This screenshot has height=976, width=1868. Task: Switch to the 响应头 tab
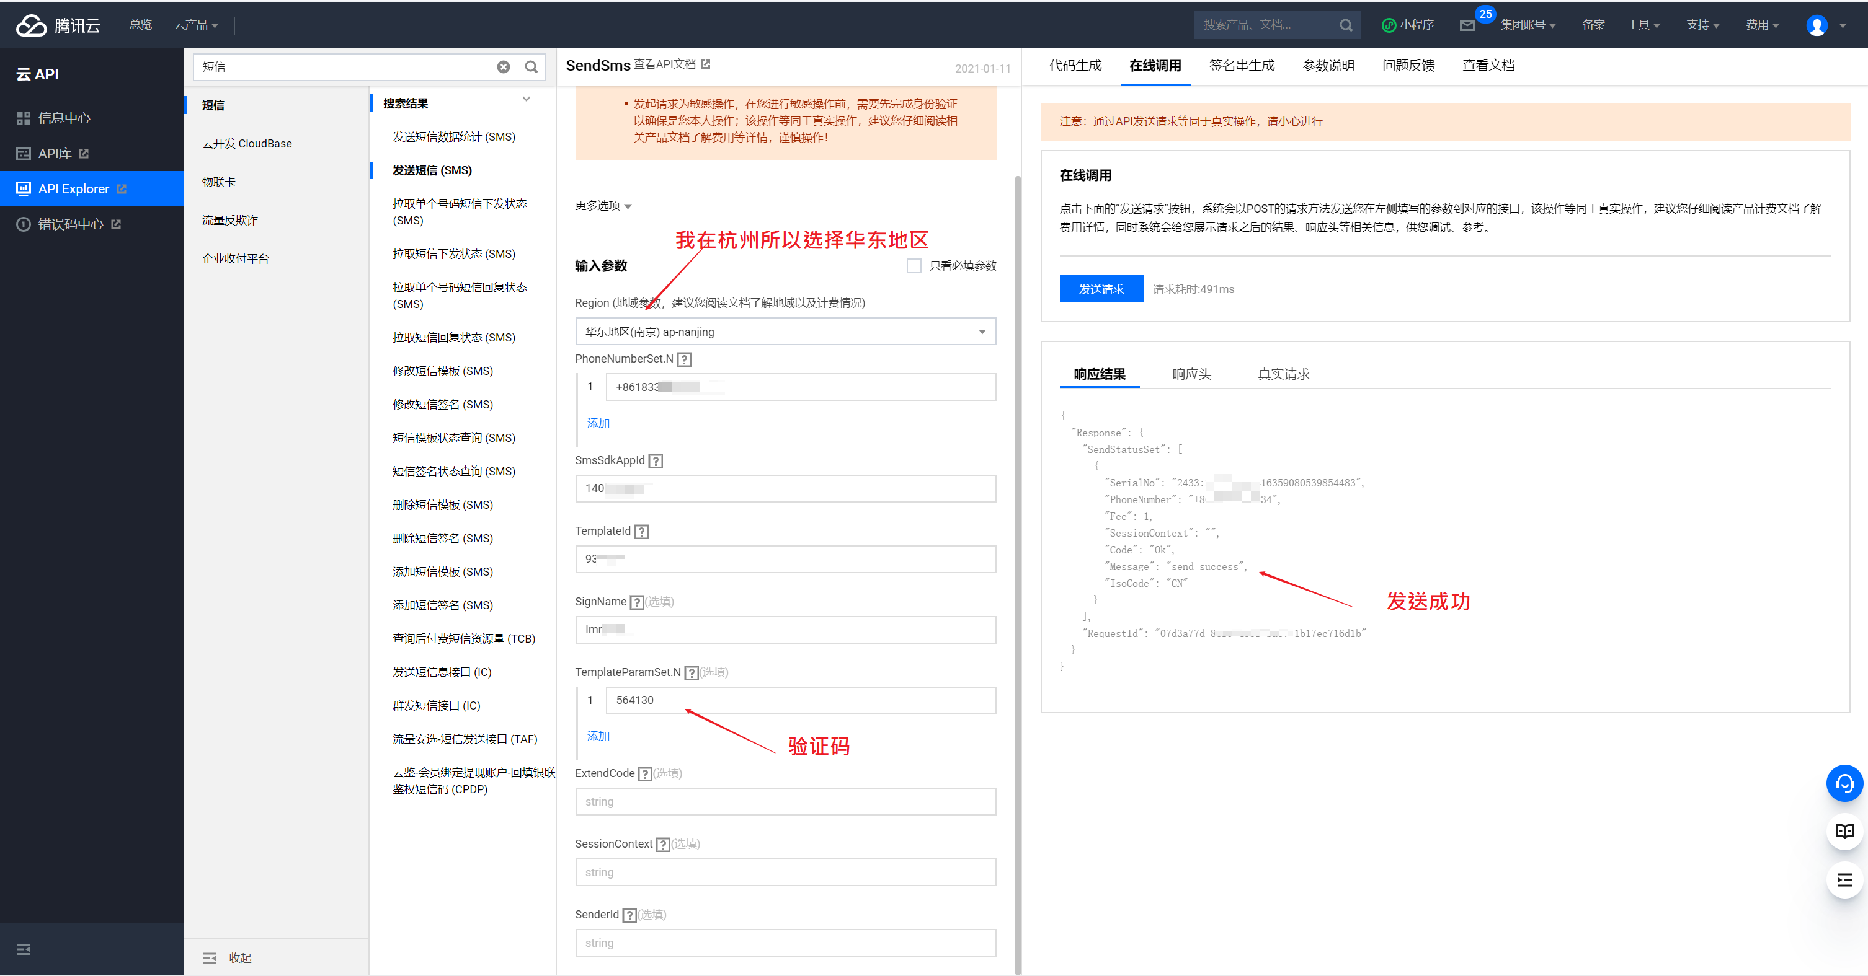(1191, 375)
